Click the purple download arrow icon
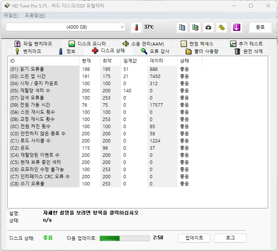Image resolution: width=278 pixels, height=251 pixels. [x=237, y=28]
